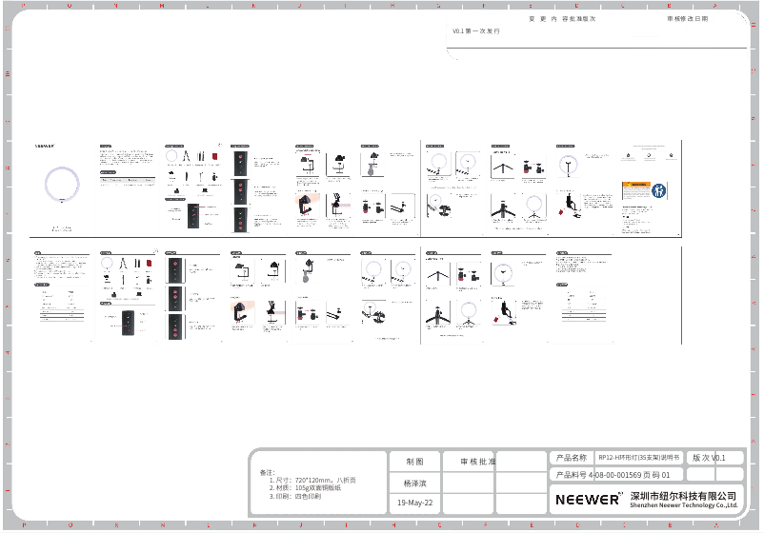Click the 备注 notes heading
Viewport: 764px width, 533px height.
pyautogui.click(x=267, y=472)
